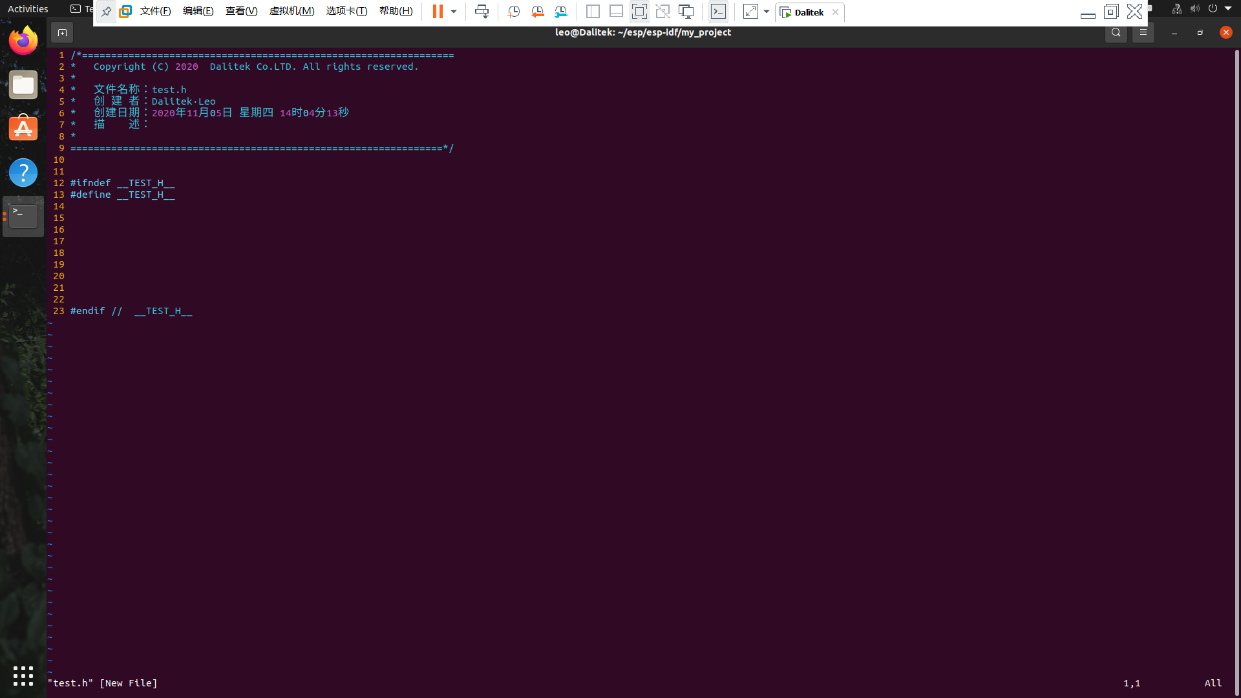Launch Firefox from the dock
The image size is (1241, 698).
[23, 41]
